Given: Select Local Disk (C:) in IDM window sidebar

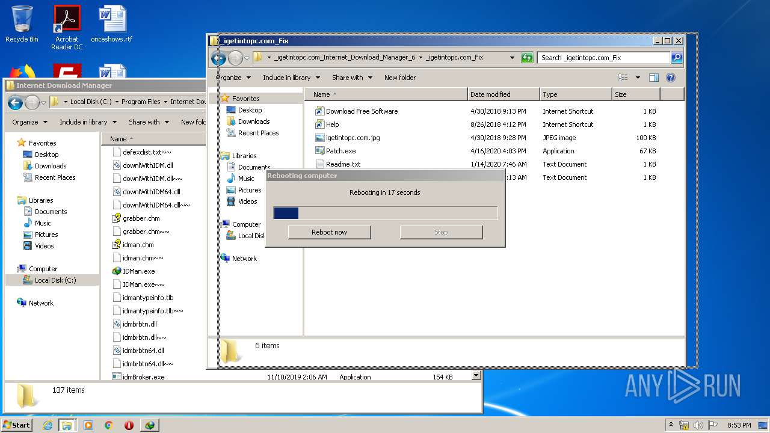Looking at the screenshot, I should (52, 280).
